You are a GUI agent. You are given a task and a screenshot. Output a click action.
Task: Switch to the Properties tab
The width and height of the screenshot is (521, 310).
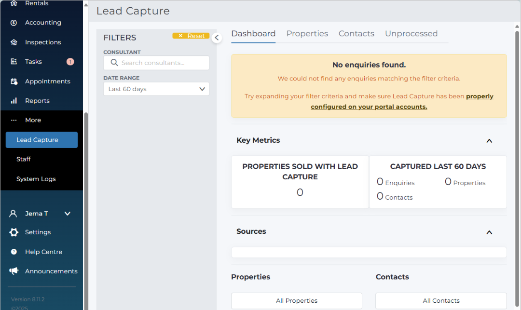(307, 34)
